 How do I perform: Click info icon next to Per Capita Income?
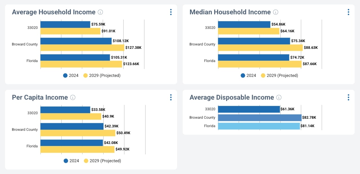[x=73, y=97]
